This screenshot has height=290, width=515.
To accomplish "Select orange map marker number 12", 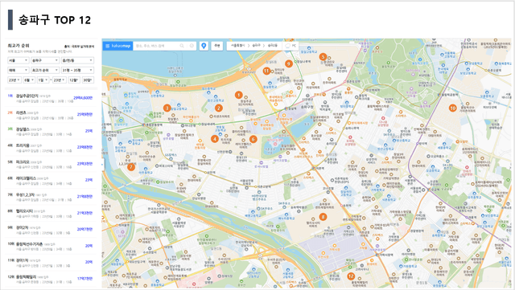I will point(351,276).
